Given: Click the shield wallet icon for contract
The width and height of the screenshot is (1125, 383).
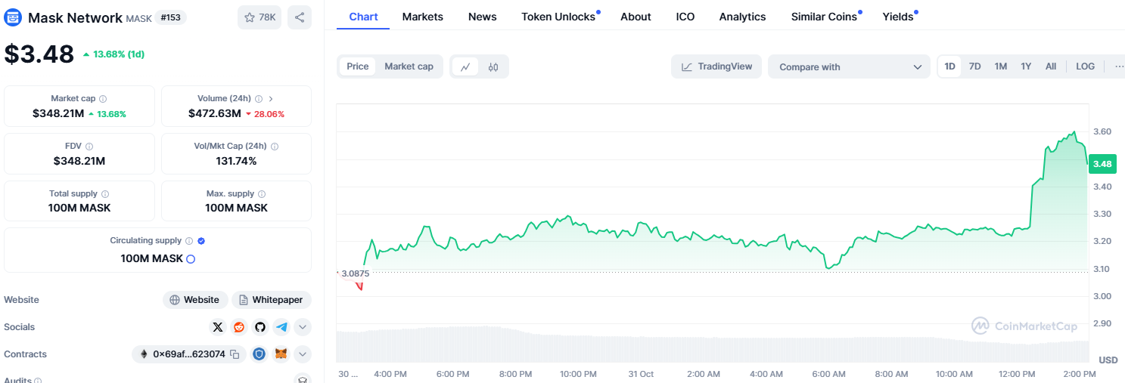Looking at the screenshot, I should [x=259, y=354].
